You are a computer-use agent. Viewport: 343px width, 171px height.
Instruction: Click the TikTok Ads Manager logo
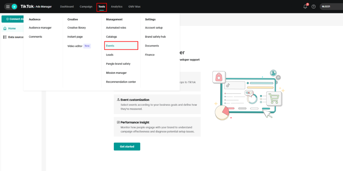(x=36, y=6)
